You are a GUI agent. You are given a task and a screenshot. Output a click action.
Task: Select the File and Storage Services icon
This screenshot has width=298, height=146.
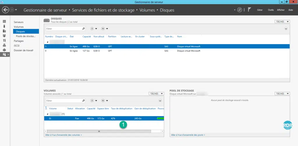(x=4, y=55)
